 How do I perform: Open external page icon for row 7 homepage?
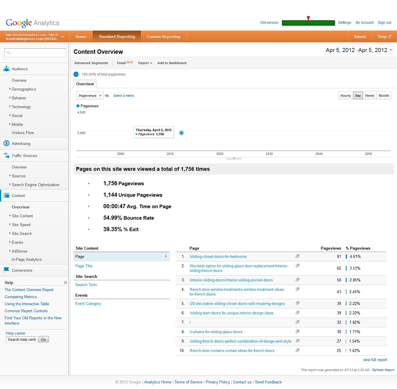[x=297, y=322]
